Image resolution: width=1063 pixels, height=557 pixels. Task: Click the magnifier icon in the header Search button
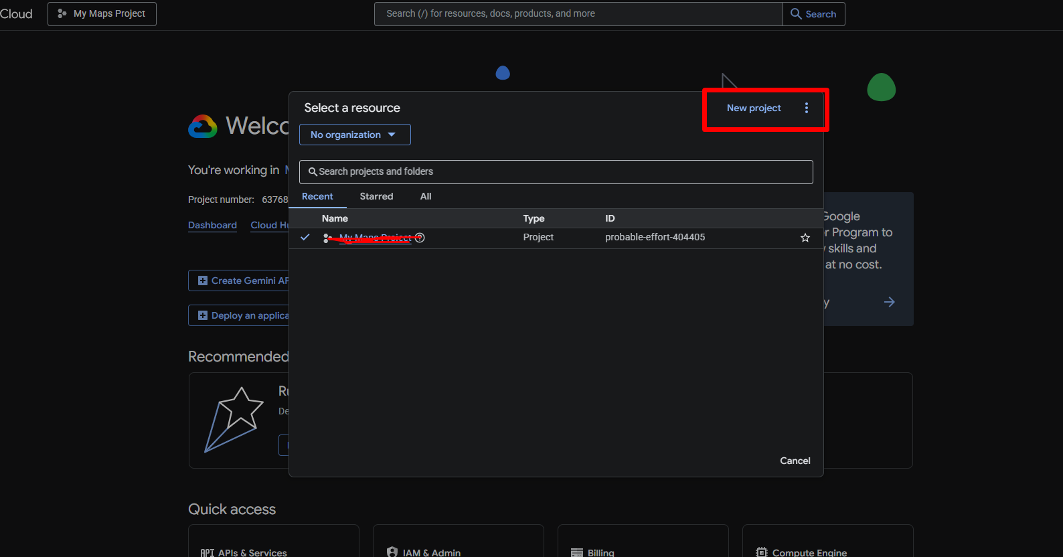point(796,13)
